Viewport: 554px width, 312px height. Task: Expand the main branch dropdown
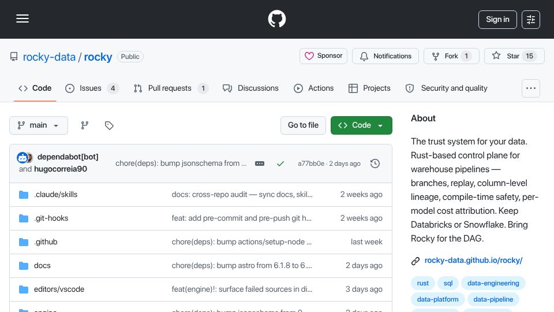[x=39, y=125]
